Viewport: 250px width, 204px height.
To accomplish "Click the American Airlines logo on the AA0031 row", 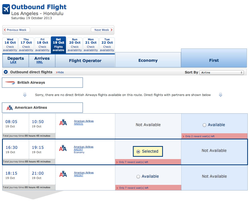I will 63,122.
